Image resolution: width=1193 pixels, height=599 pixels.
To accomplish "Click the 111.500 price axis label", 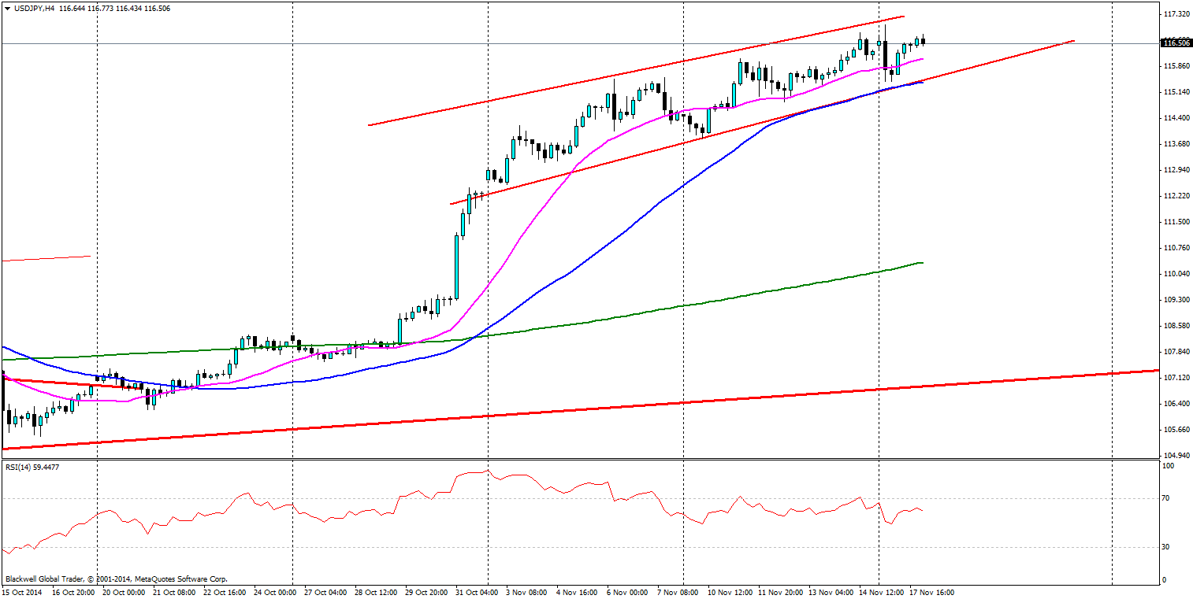I will [1176, 222].
